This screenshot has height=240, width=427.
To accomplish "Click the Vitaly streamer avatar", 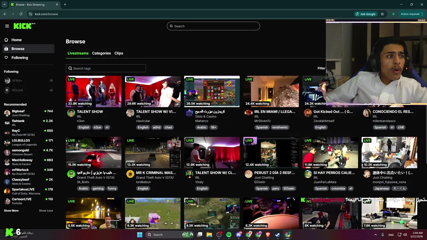I will [189, 174].
